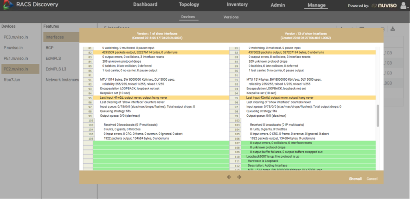The width and height of the screenshot is (410, 199).
Task: Click right line number 110
Action: click(237, 156)
